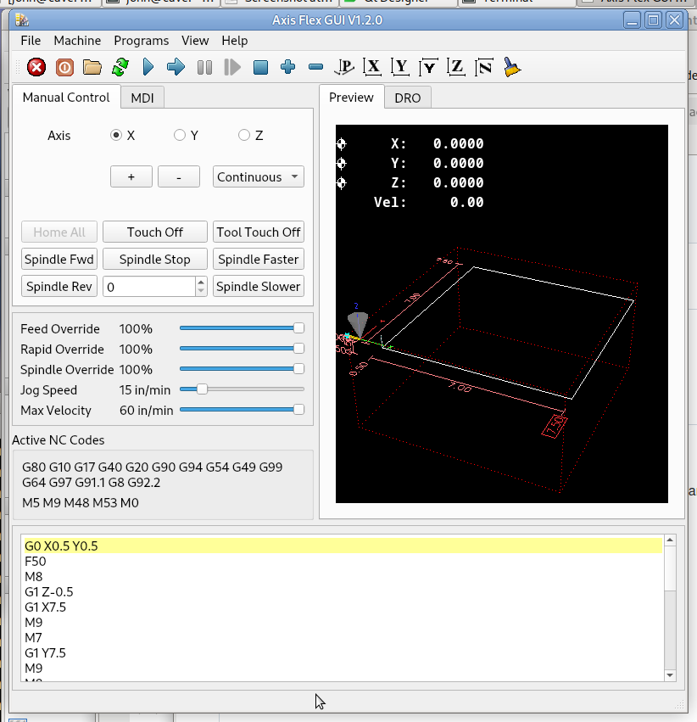Clear the live plot with broom icon
The width and height of the screenshot is (697, 722).
point(512,67)
